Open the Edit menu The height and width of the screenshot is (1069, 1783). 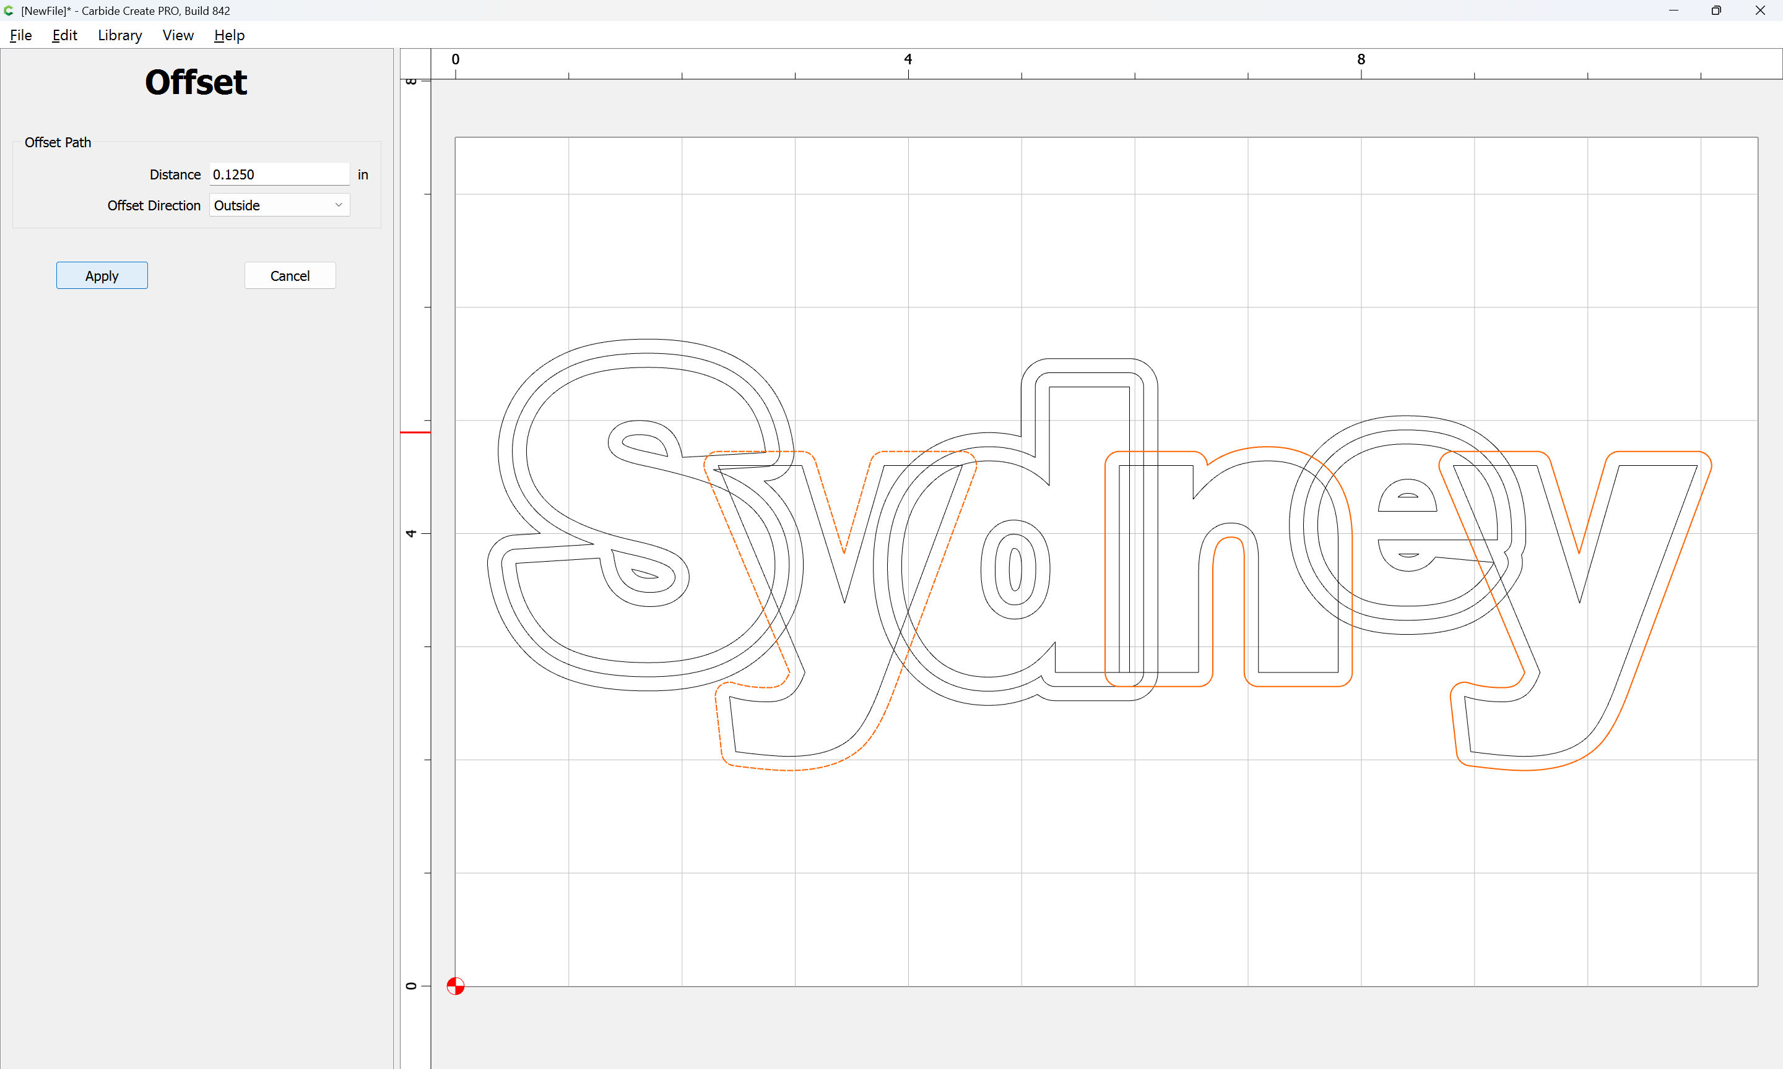pyautogui.click(x=64, y=35)
